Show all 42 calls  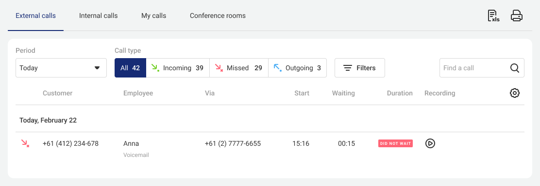[130, 68]
